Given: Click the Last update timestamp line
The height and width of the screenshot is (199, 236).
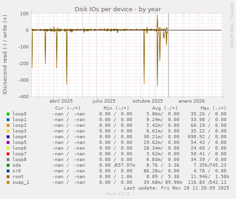Looking at the screenshot, I should tap(177, 188).
